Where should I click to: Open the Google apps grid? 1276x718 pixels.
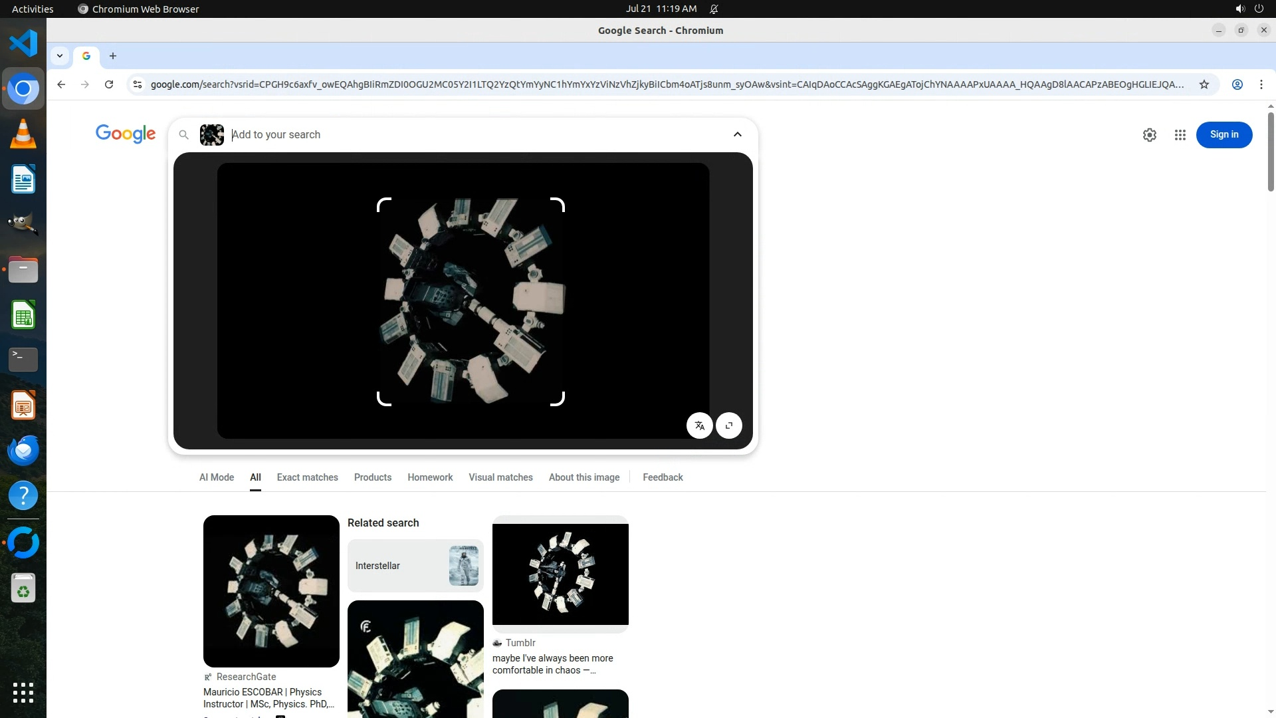pos(1180,135)
